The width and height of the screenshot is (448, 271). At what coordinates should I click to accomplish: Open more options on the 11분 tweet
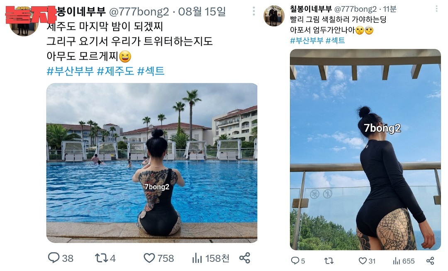[x=436, y=9]
